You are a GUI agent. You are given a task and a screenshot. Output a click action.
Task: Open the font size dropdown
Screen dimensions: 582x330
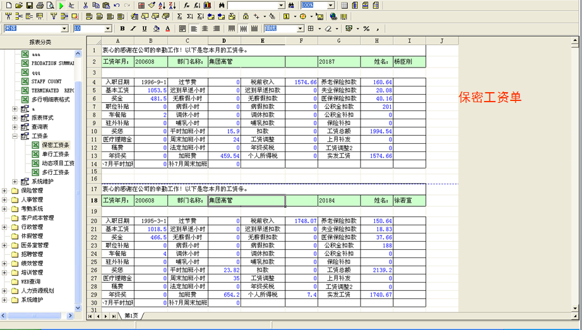108,28
